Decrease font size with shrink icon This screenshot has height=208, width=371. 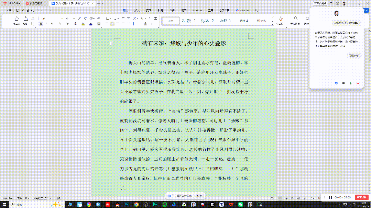[85, 19]
